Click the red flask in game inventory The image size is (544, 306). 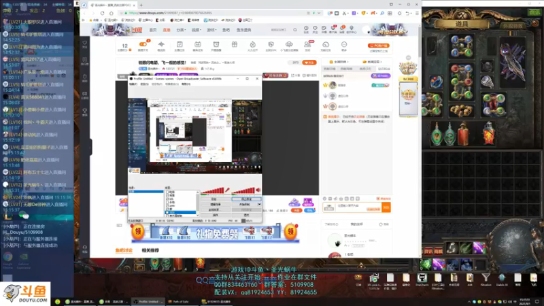(463, 134)
